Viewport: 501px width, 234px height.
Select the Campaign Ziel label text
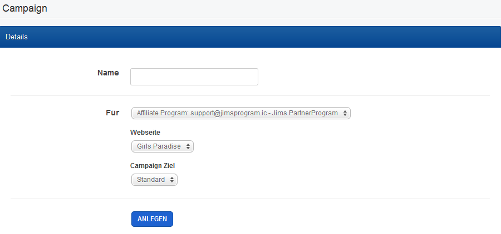click(x=153, y=165)
